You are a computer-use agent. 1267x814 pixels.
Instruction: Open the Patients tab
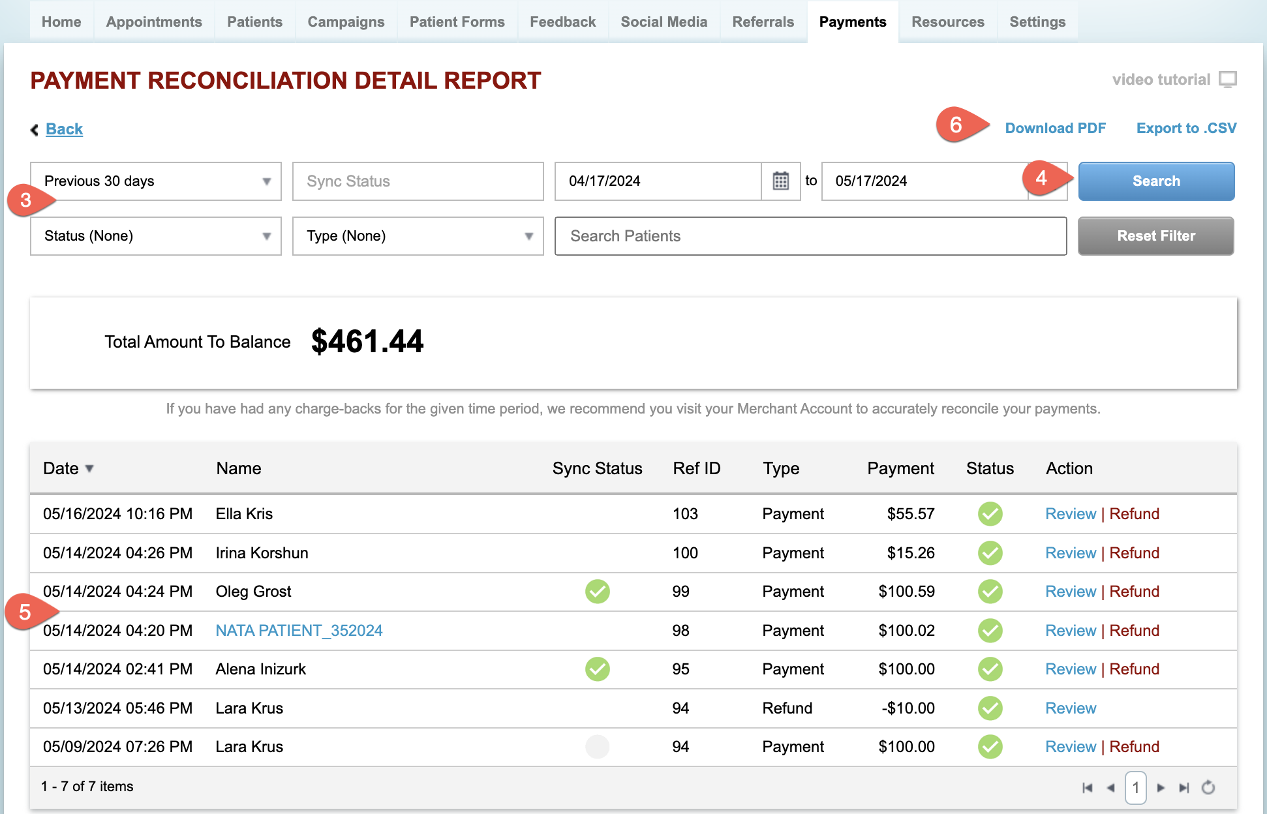point(254,22)
